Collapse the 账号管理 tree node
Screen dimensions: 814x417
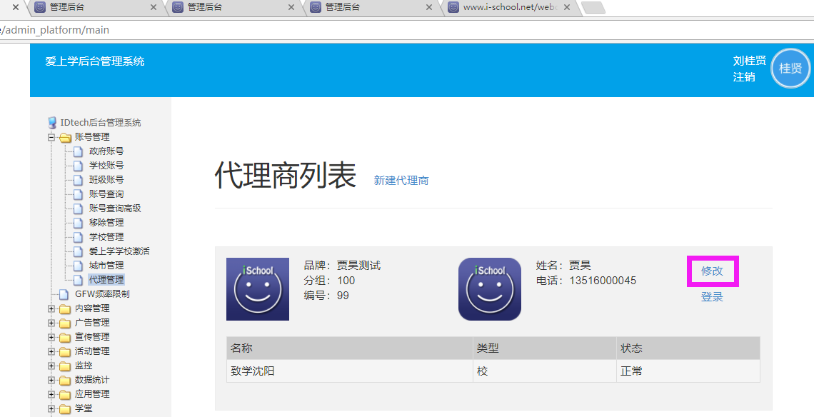51,137
